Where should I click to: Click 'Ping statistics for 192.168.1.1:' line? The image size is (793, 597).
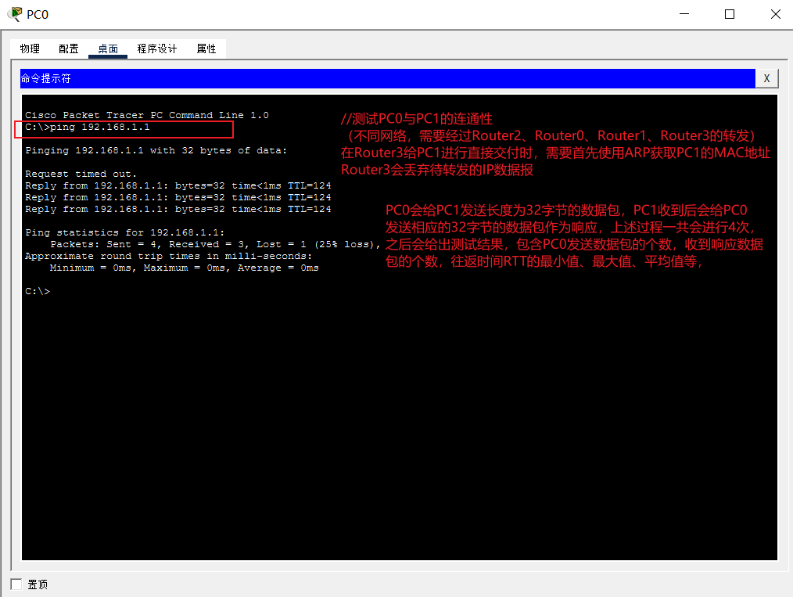(x=125, y=232)
